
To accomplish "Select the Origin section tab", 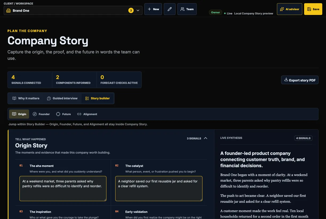I will 19,114.
